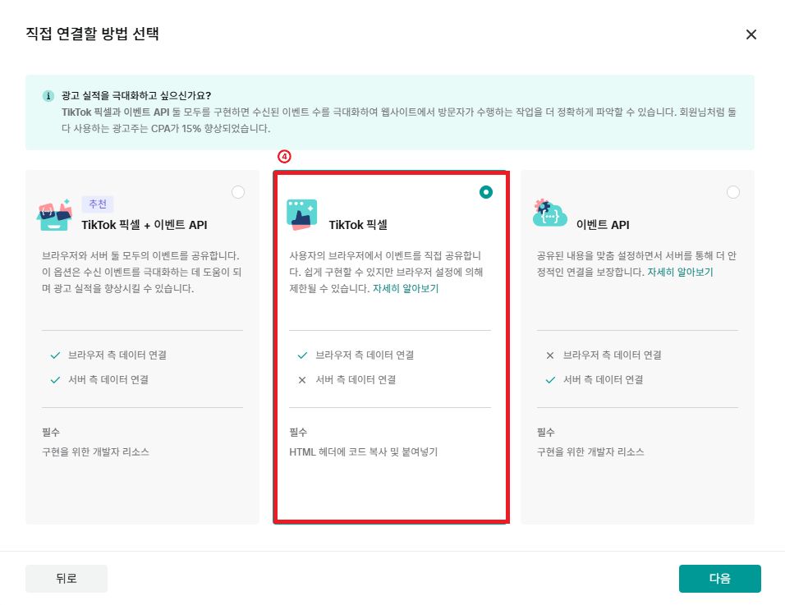The image size is (785, 605).
Task: Select the 이벤트 API radio button
Action: [733, 192]
